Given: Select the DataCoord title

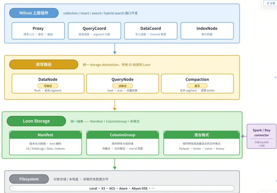Looking at the screenshot, I should 151,28.
